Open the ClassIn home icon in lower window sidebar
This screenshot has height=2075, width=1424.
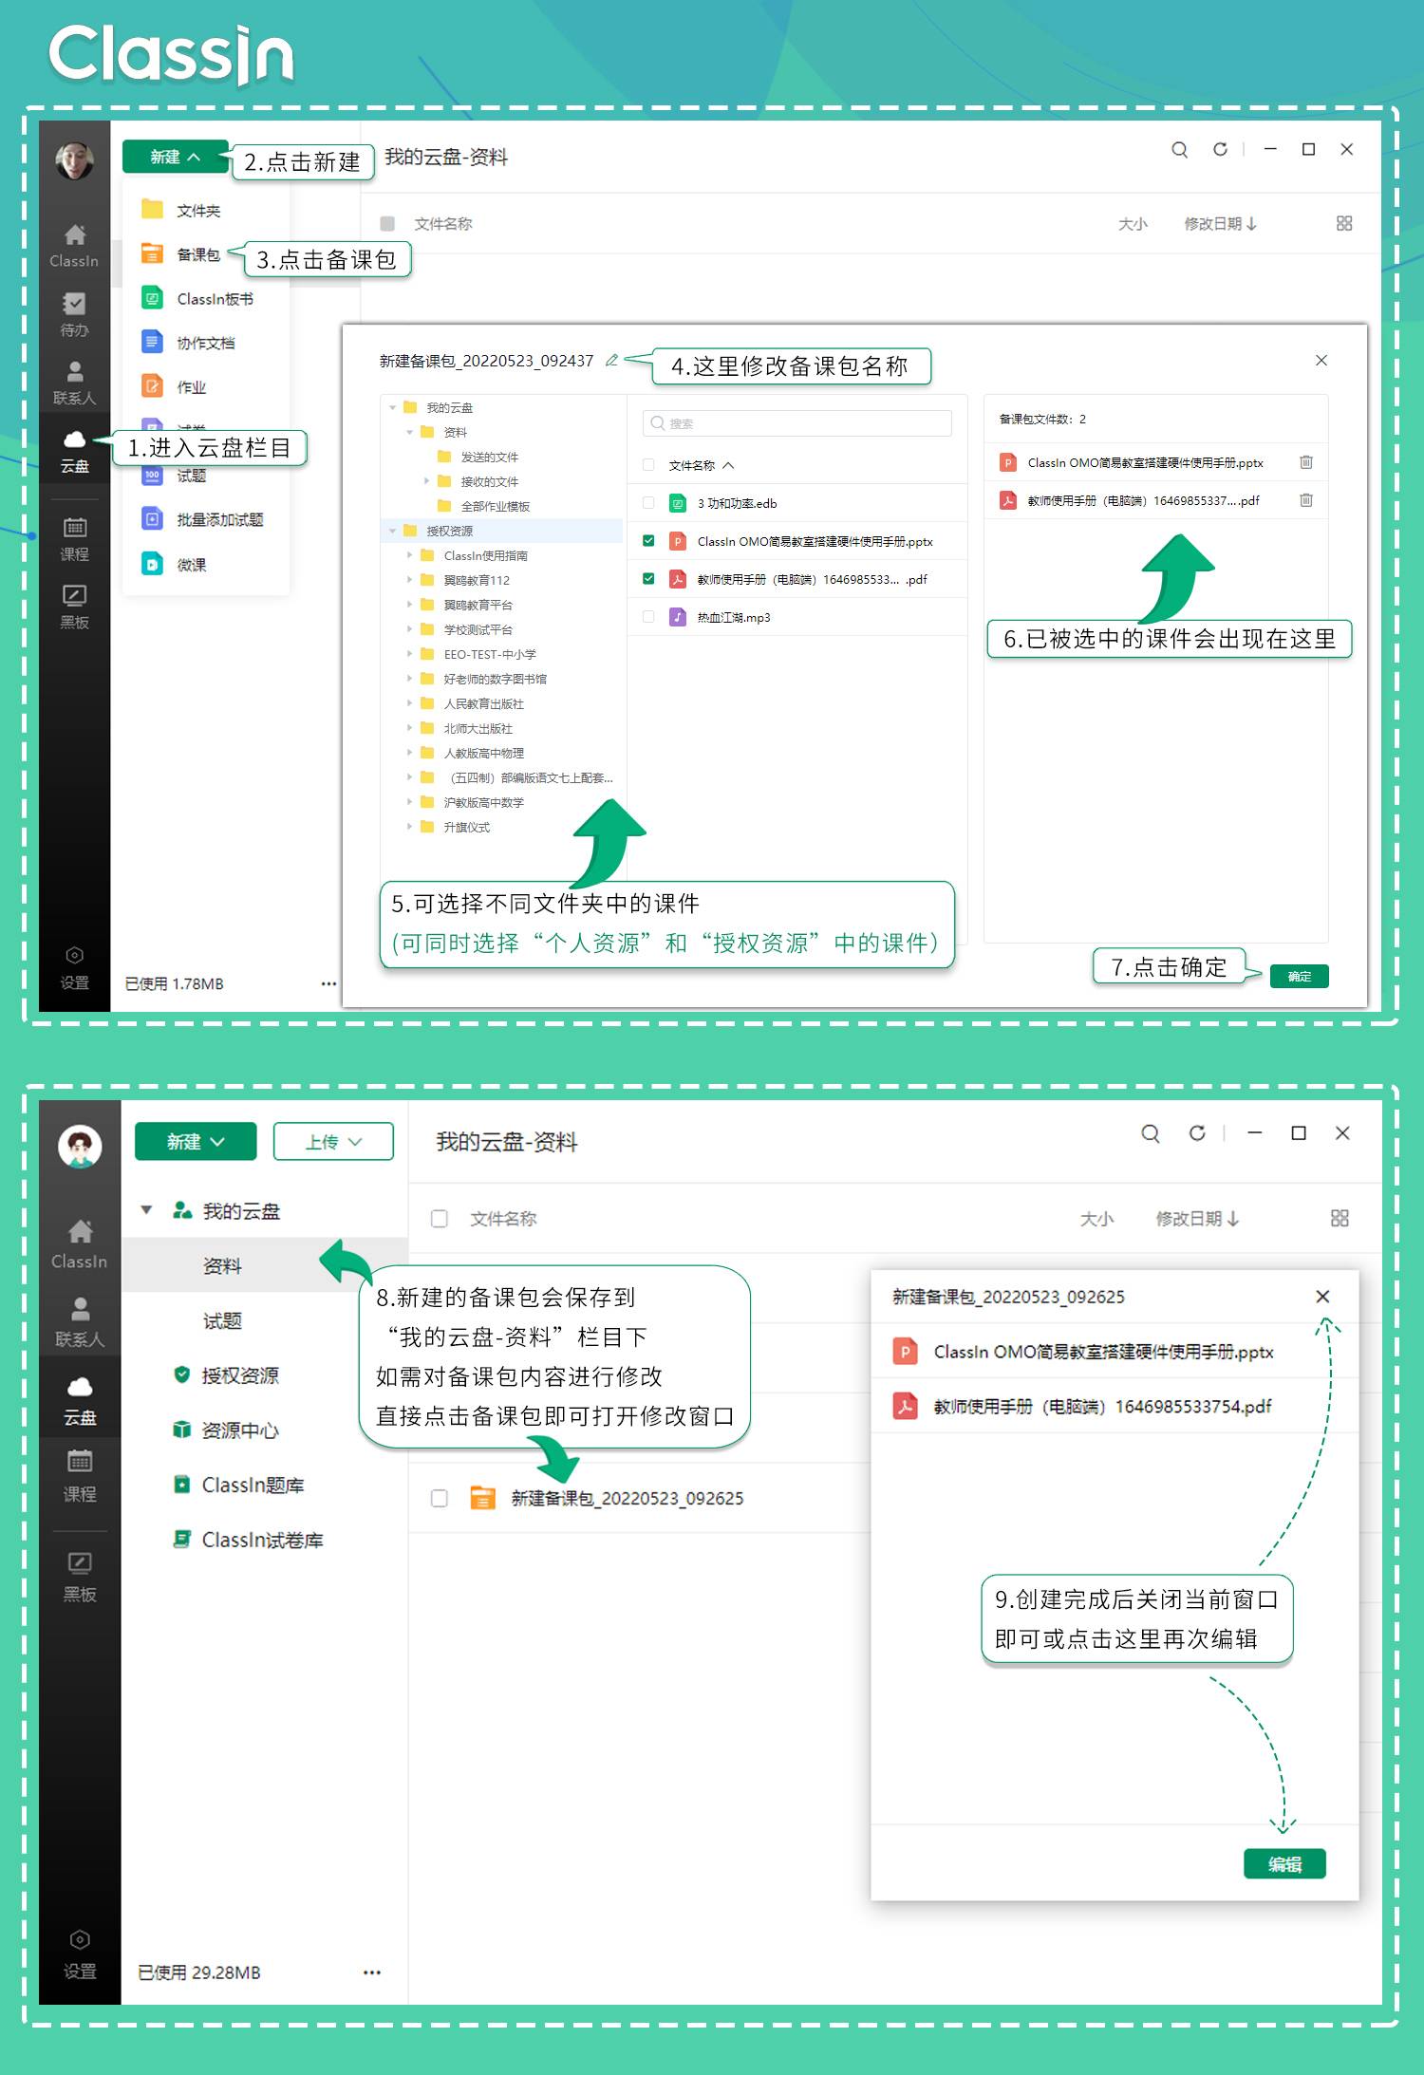click(x=80, y=1243)
